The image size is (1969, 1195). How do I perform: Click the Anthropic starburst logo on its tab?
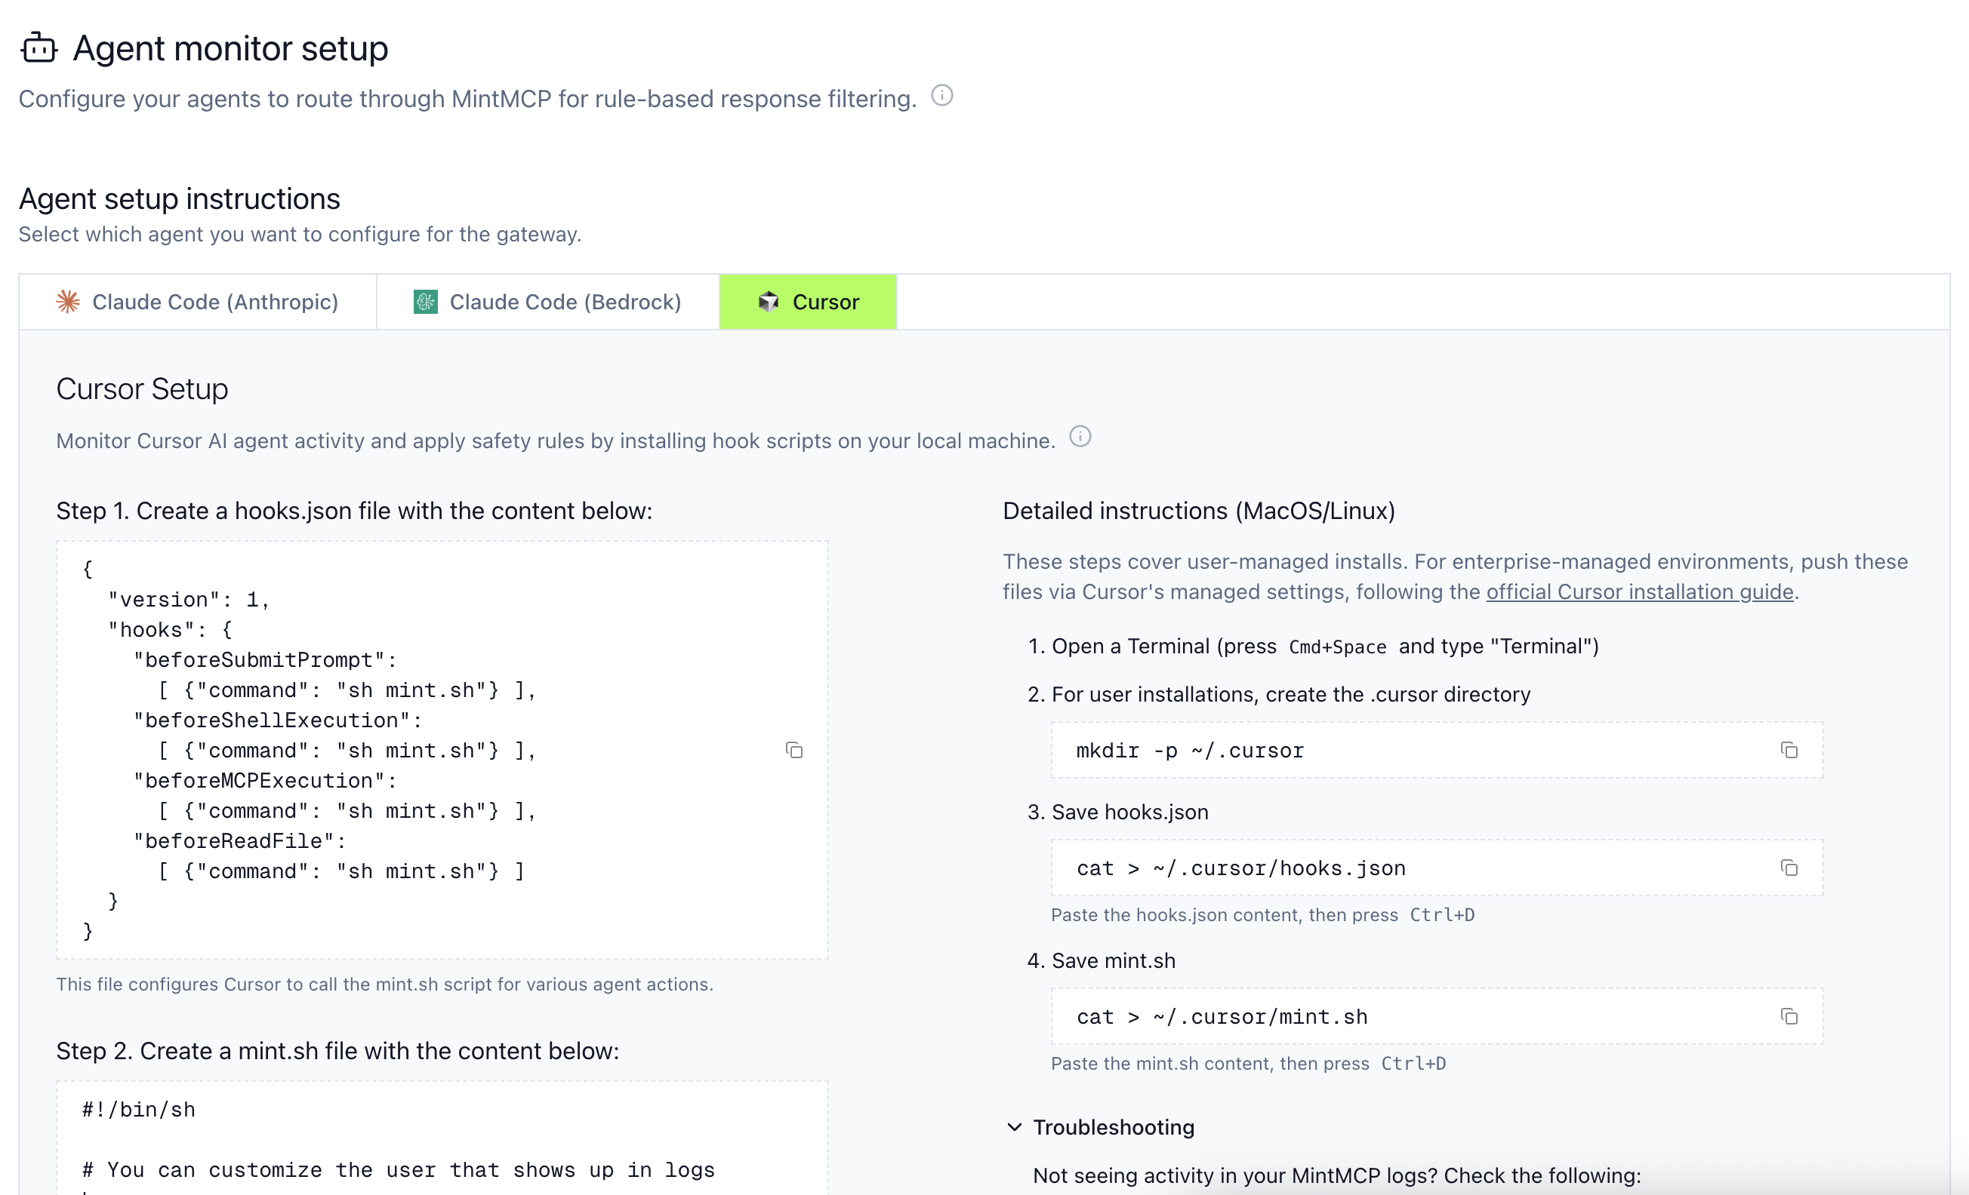click(x=67, y=302)
